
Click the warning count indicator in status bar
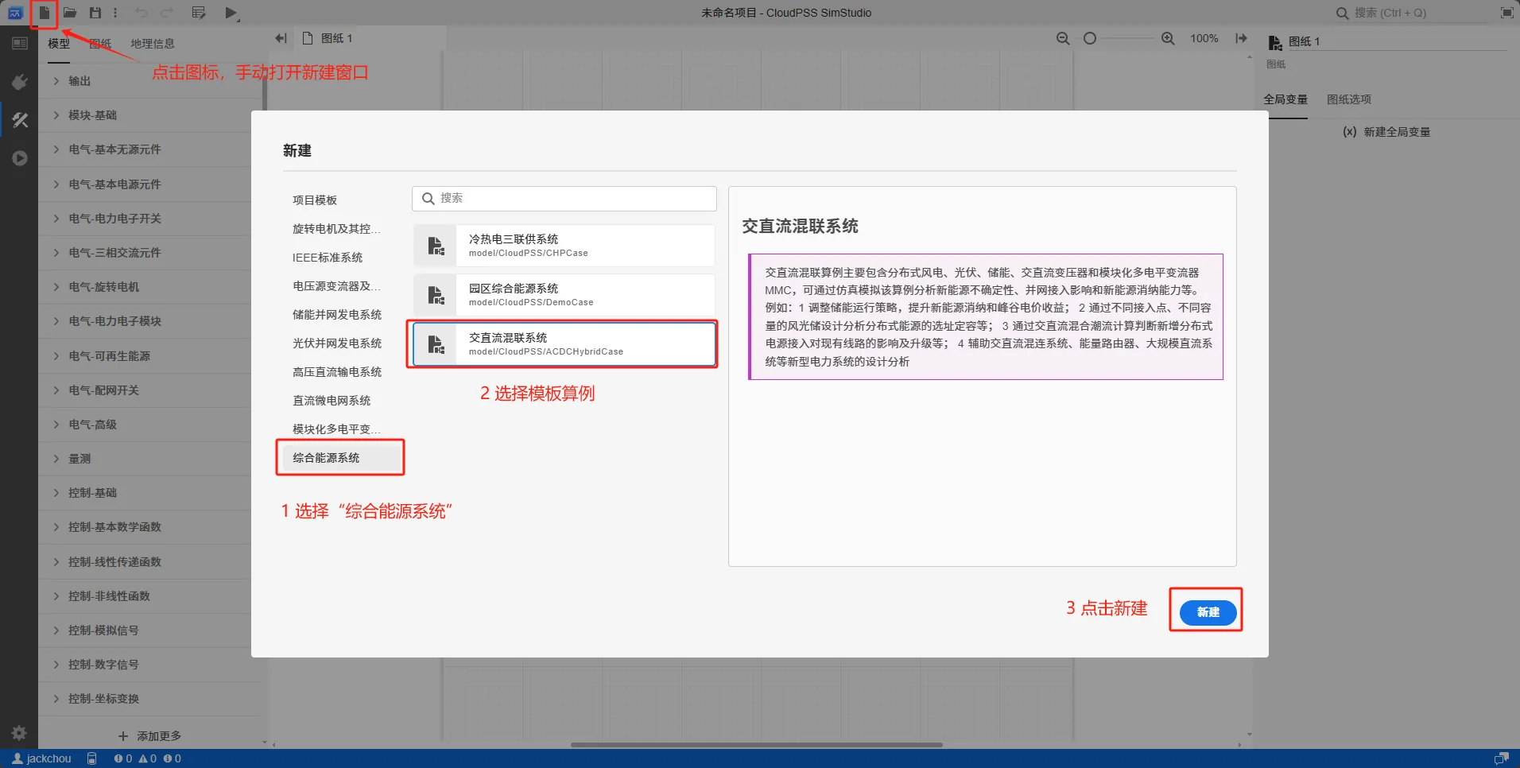148,758
